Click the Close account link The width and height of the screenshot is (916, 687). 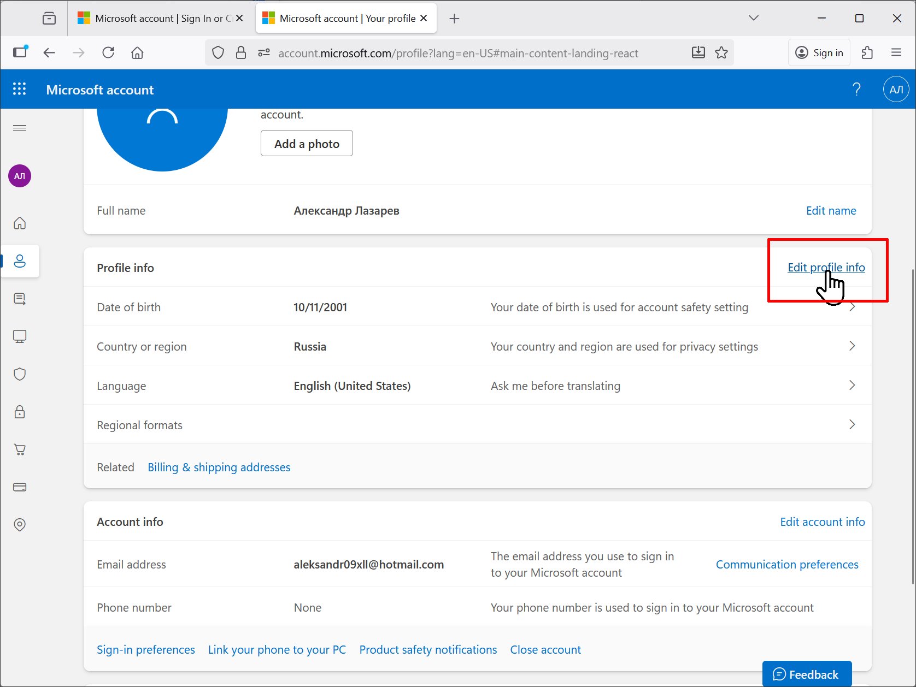[x=545, y=650]
